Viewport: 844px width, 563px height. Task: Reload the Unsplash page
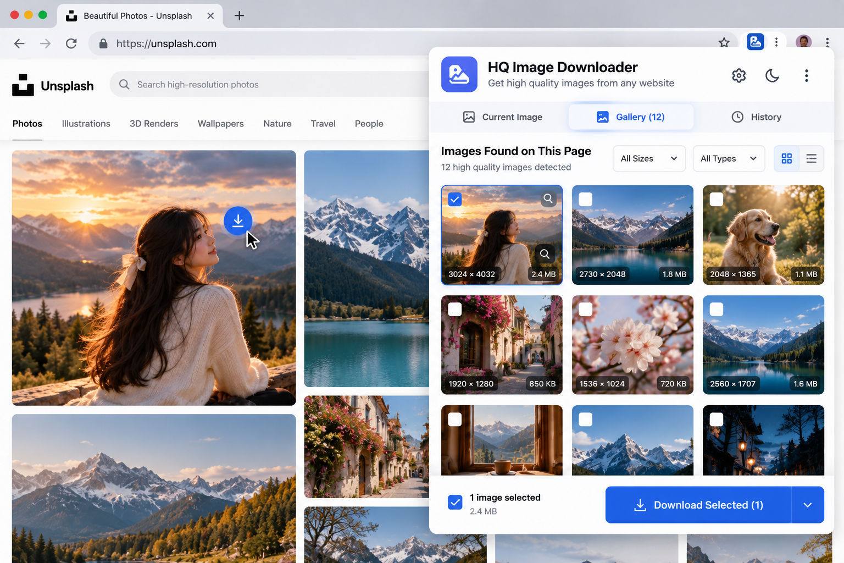[71, 43]
